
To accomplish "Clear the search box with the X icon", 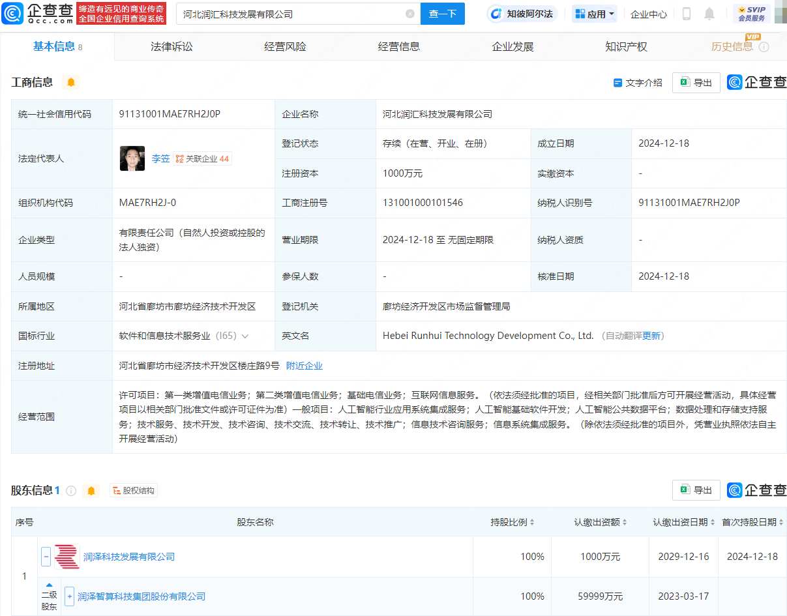I will [x=409, y=14].
